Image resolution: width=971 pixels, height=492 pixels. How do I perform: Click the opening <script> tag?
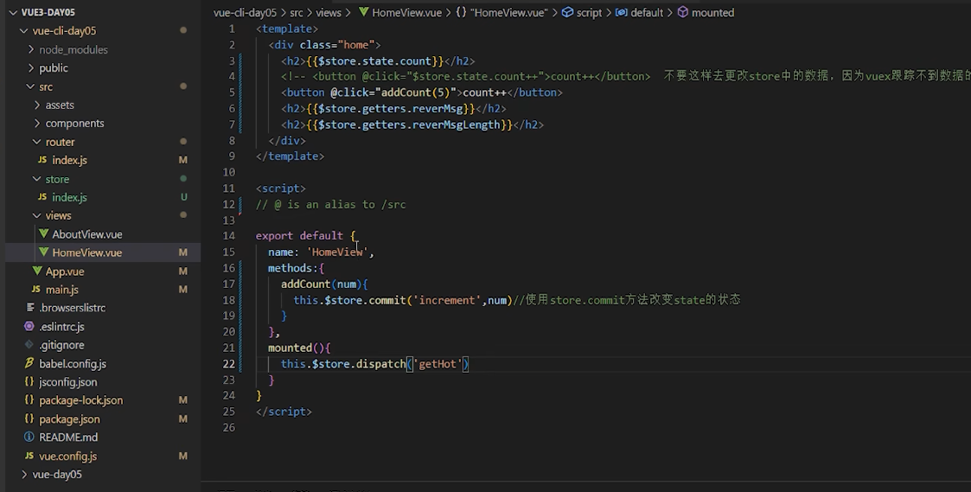click(x=280, y=188)
